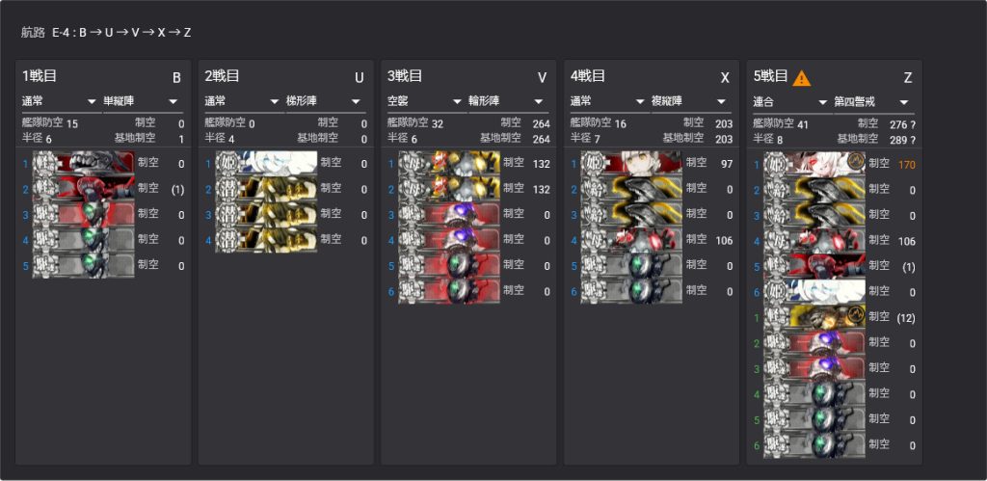Screen dimensions: 987x481
Task: Open the 空襲 battle type dropdown
Action: pyautogui.click(x=427, y=101)
